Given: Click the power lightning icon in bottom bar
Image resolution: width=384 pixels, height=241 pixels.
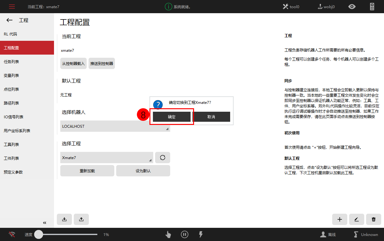Looking at the screenshot, I should [x=201, y=234].
